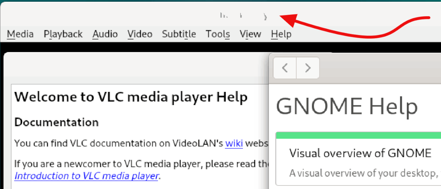
Task: Open the Subtitle menu
Action: (x=179, y=34)
